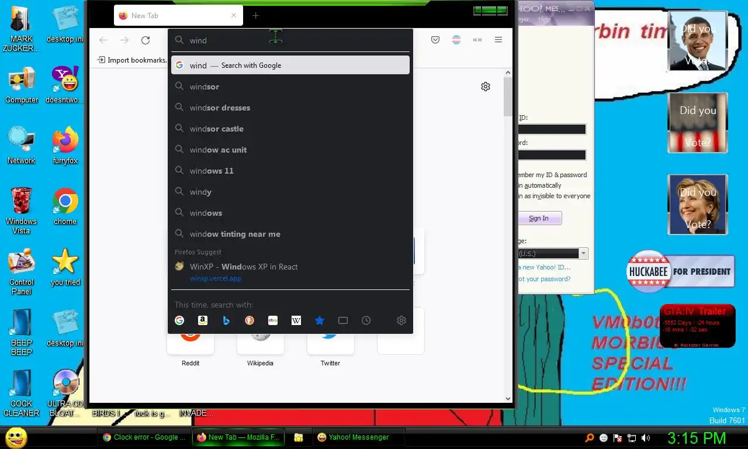Open the 'you tried' star icon
This screenshot has width=748, height=449.
point(65,267)
